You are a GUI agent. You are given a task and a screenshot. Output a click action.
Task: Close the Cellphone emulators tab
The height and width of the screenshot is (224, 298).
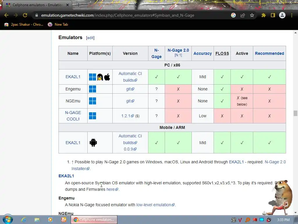coord(68,5)
